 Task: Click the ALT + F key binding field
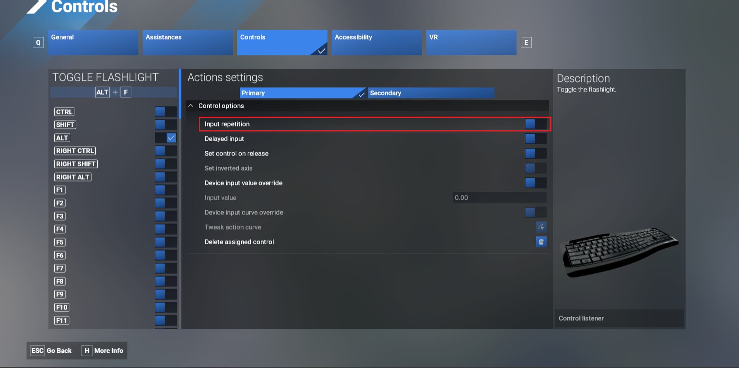coord(114,92)
